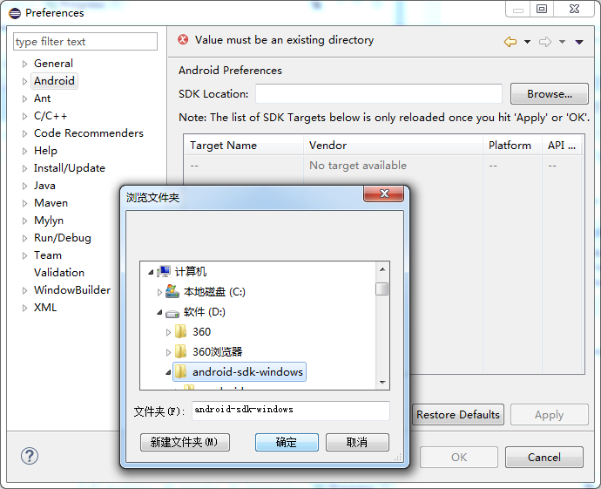Select the 软件 (D:) drive
This screenshot has width=601, height=489.
(x=204, y=312)
